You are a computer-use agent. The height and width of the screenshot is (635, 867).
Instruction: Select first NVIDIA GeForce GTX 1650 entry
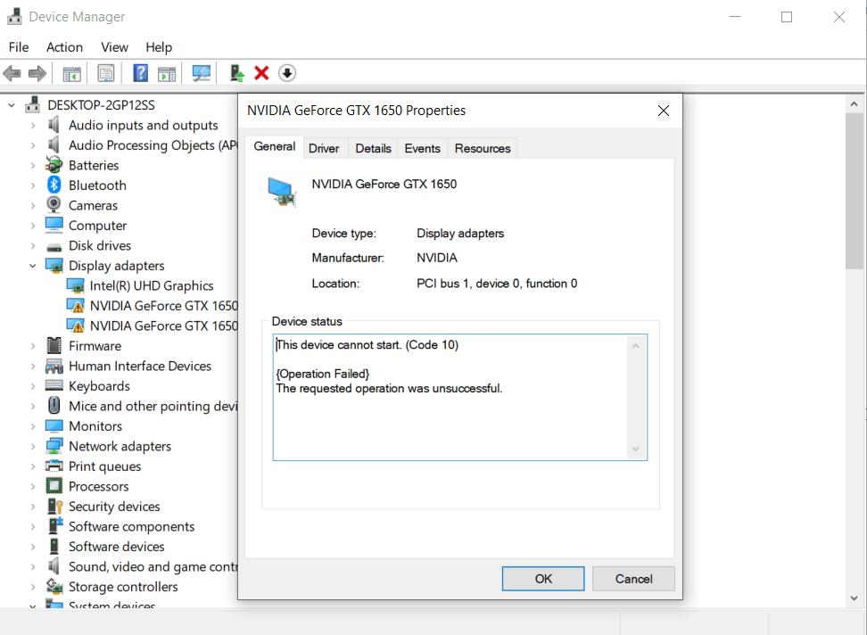(163, 306)
